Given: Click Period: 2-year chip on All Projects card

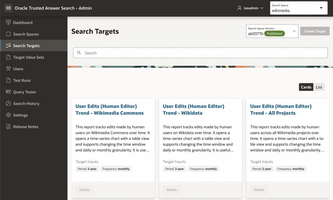Looking at the screenshot, I should click(x=262, y=169).
